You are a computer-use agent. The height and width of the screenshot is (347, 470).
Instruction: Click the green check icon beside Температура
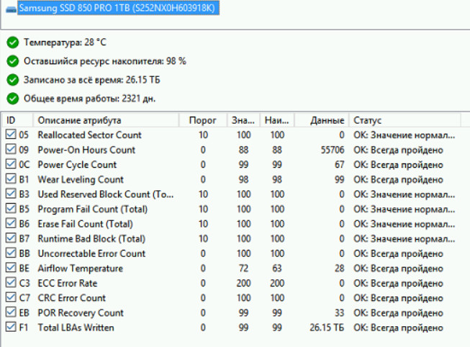[12, 43]
